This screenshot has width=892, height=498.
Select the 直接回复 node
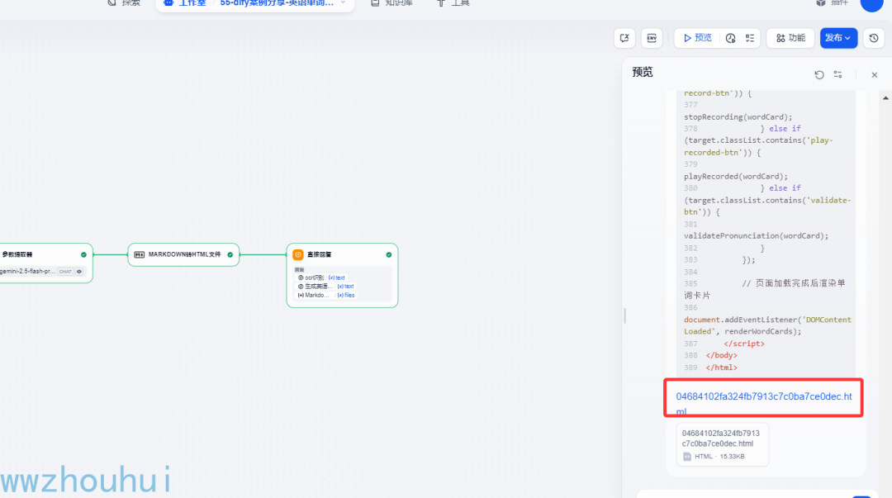pos(342,276)
